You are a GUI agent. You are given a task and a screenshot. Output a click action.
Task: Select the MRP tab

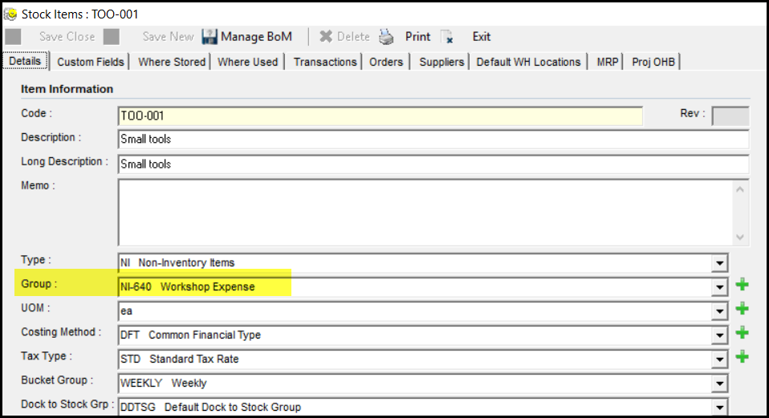coord(608,62)
